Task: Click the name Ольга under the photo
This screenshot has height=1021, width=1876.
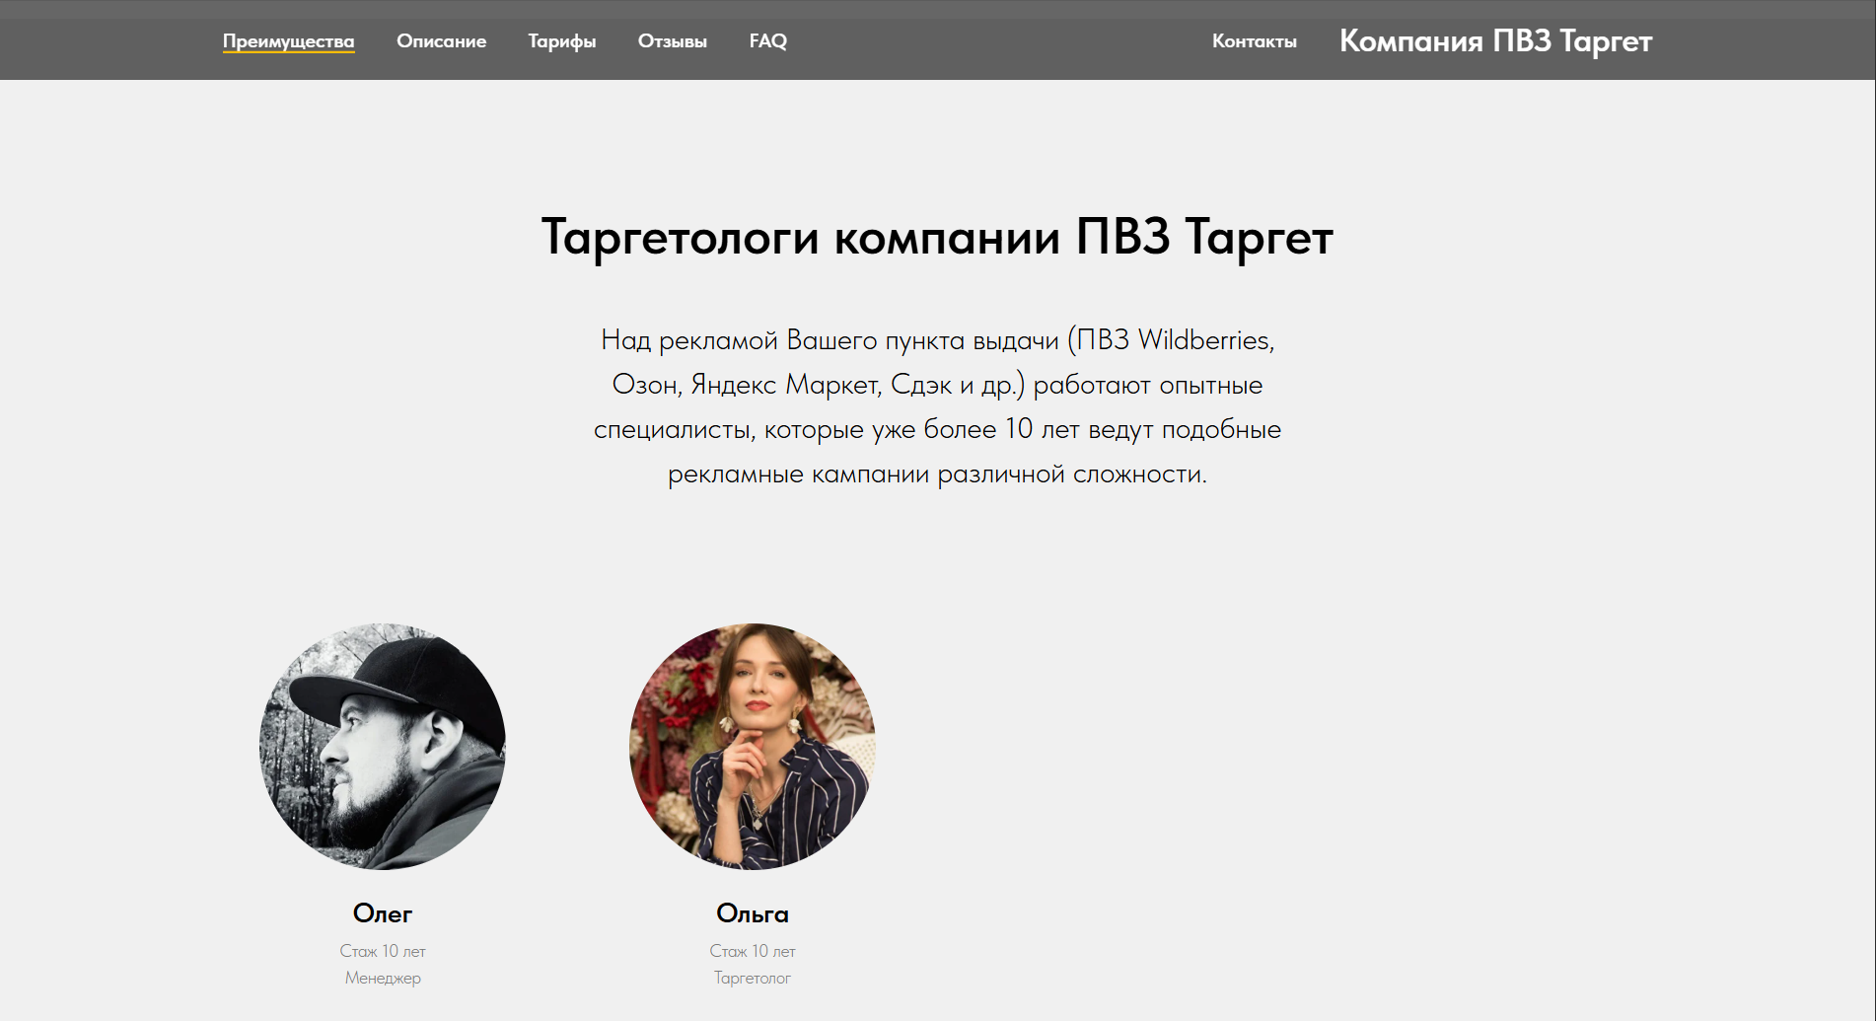Action: (753, 913)
